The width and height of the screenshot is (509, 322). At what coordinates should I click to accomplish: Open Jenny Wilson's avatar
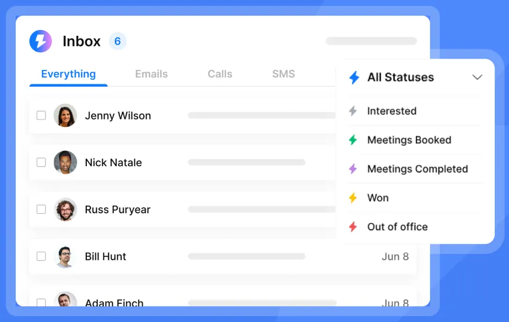pyautogui.click(x=65, y=115)
